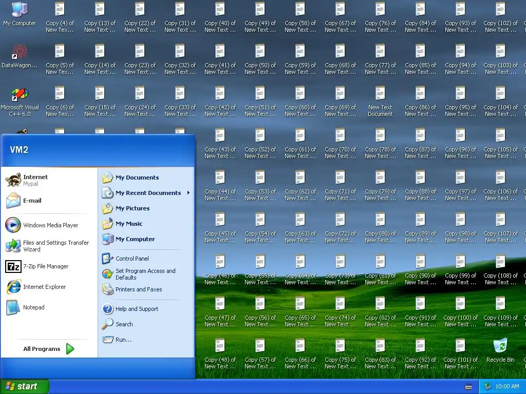Select Copy (80) of New Text file
526x394 pixels.
click(x=380, y=227)
